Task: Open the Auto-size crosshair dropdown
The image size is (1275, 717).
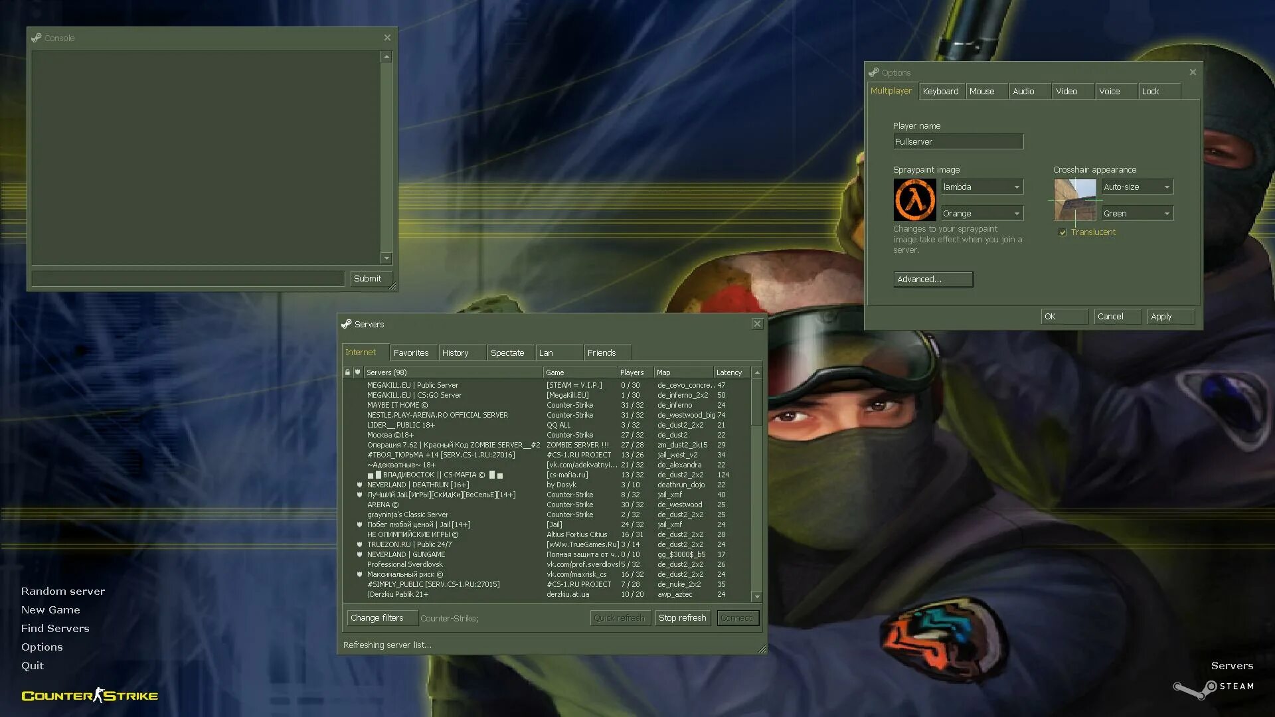Action: 1138,187
